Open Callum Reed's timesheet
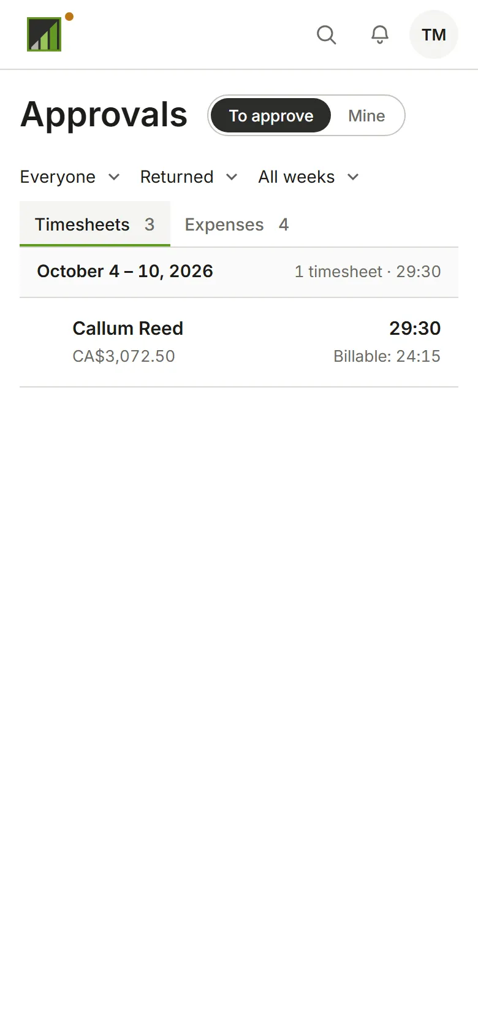 tap(239, 342)
